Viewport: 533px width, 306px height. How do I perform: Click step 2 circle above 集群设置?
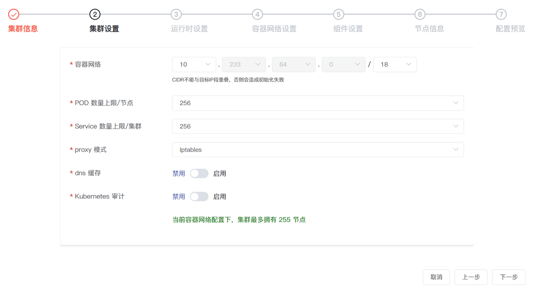pos(95,14)
